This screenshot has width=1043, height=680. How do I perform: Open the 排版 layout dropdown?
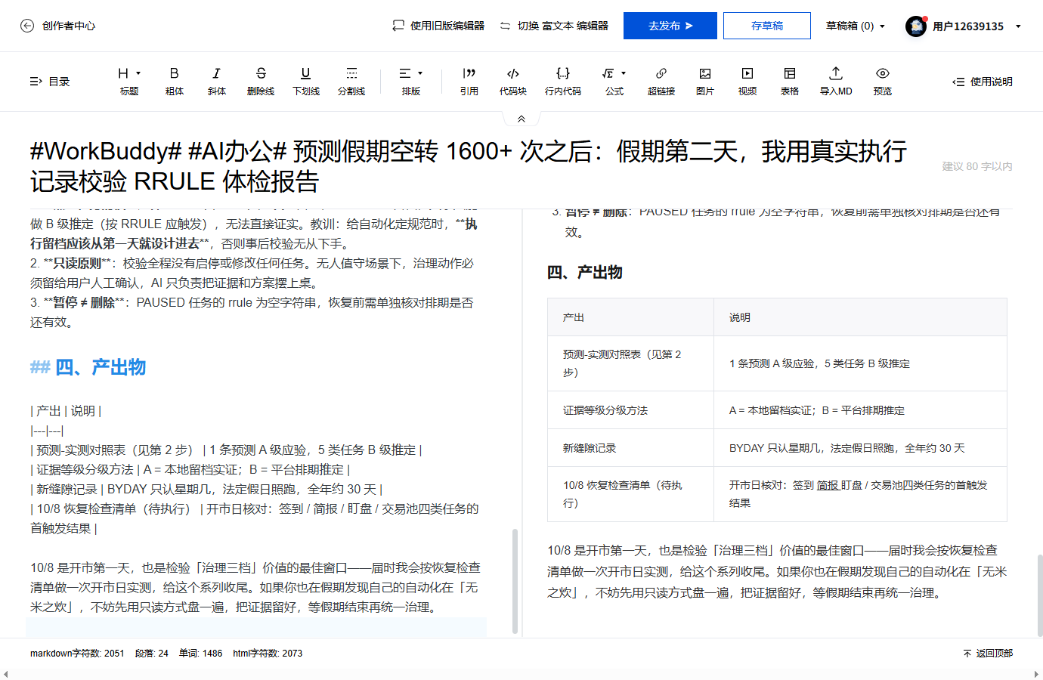pyautogui.click(x=411, y=81)
